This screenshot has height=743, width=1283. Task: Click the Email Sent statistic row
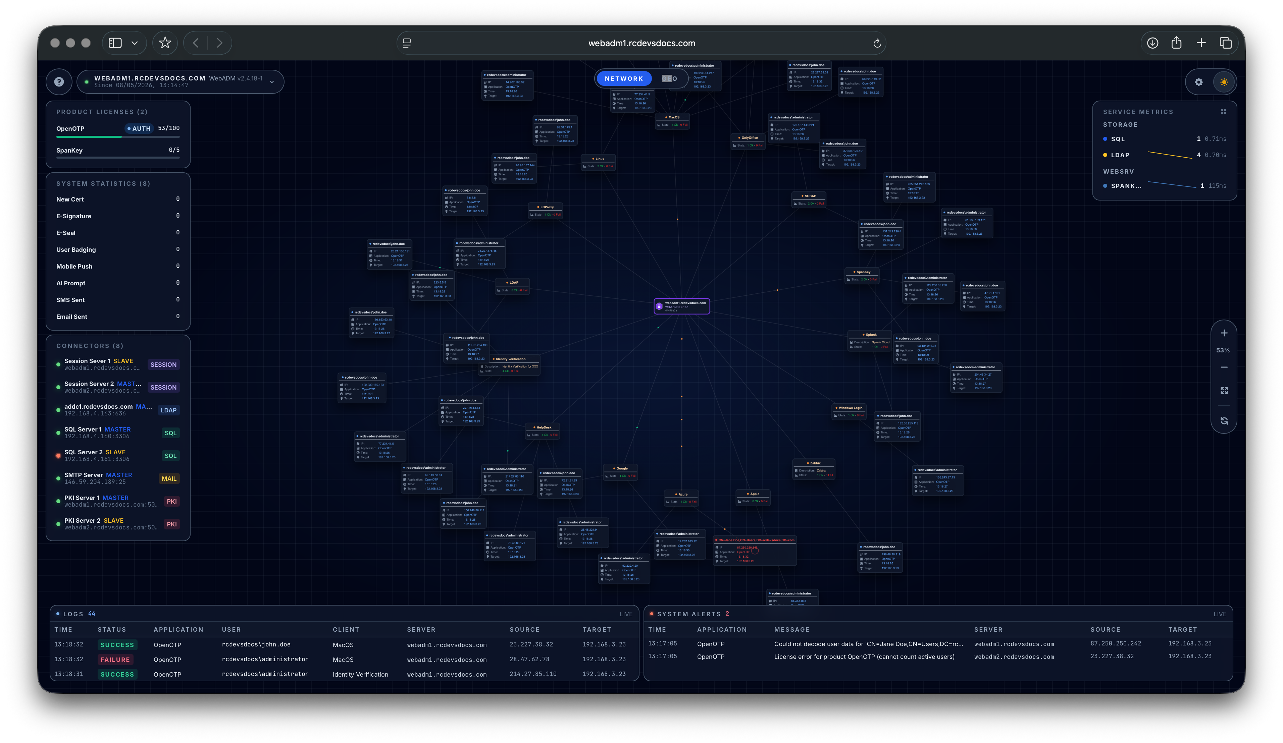[x=118, y=317]
